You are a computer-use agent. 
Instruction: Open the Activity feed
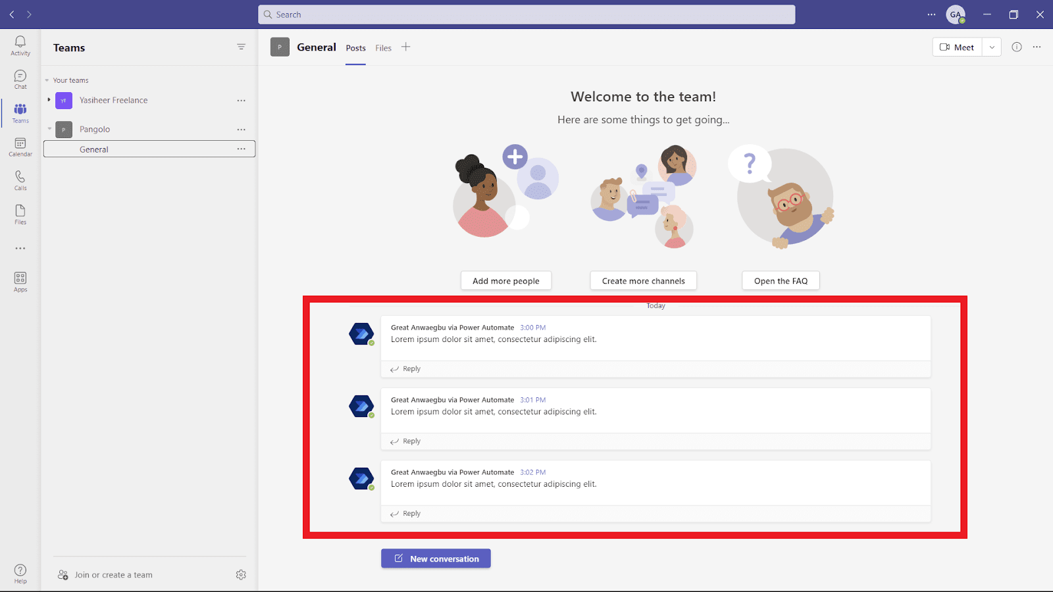pos(20,45)
